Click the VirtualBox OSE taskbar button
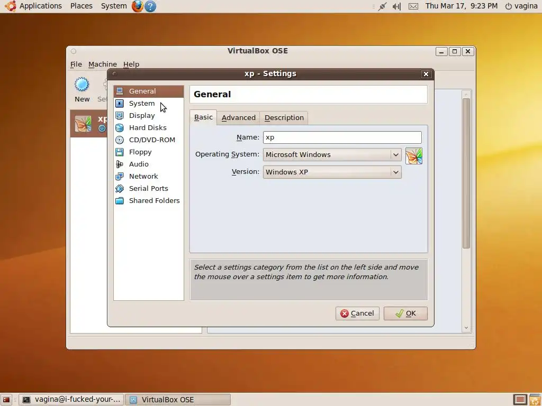Viewport: 542px width, 406px height. [x=178, y=400]
